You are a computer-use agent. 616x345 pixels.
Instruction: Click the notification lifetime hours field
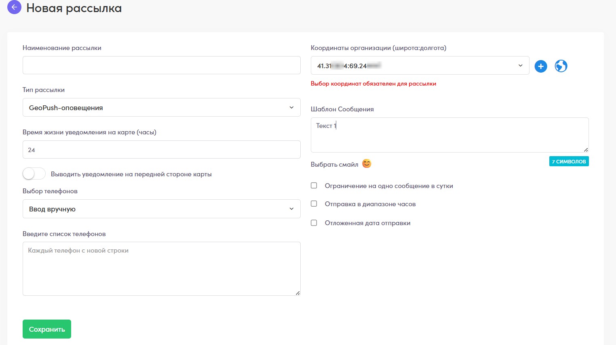point(162,150)
